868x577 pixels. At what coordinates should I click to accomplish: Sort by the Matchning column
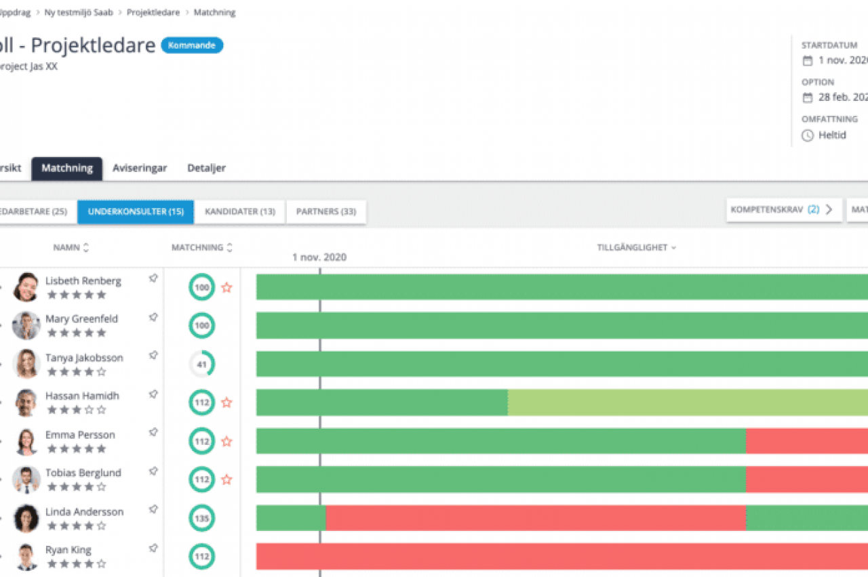pos(201,248)
